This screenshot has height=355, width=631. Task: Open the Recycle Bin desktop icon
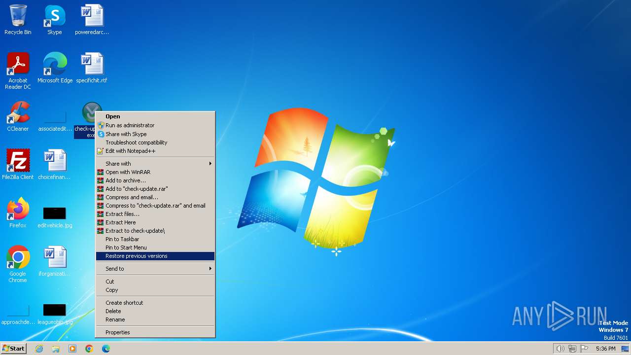pyautogui.click(x=18, y=20)
